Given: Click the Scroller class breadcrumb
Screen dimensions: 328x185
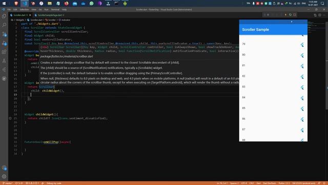Looking at the screenshot, I should pyautogui.click(x=52, y=20).
